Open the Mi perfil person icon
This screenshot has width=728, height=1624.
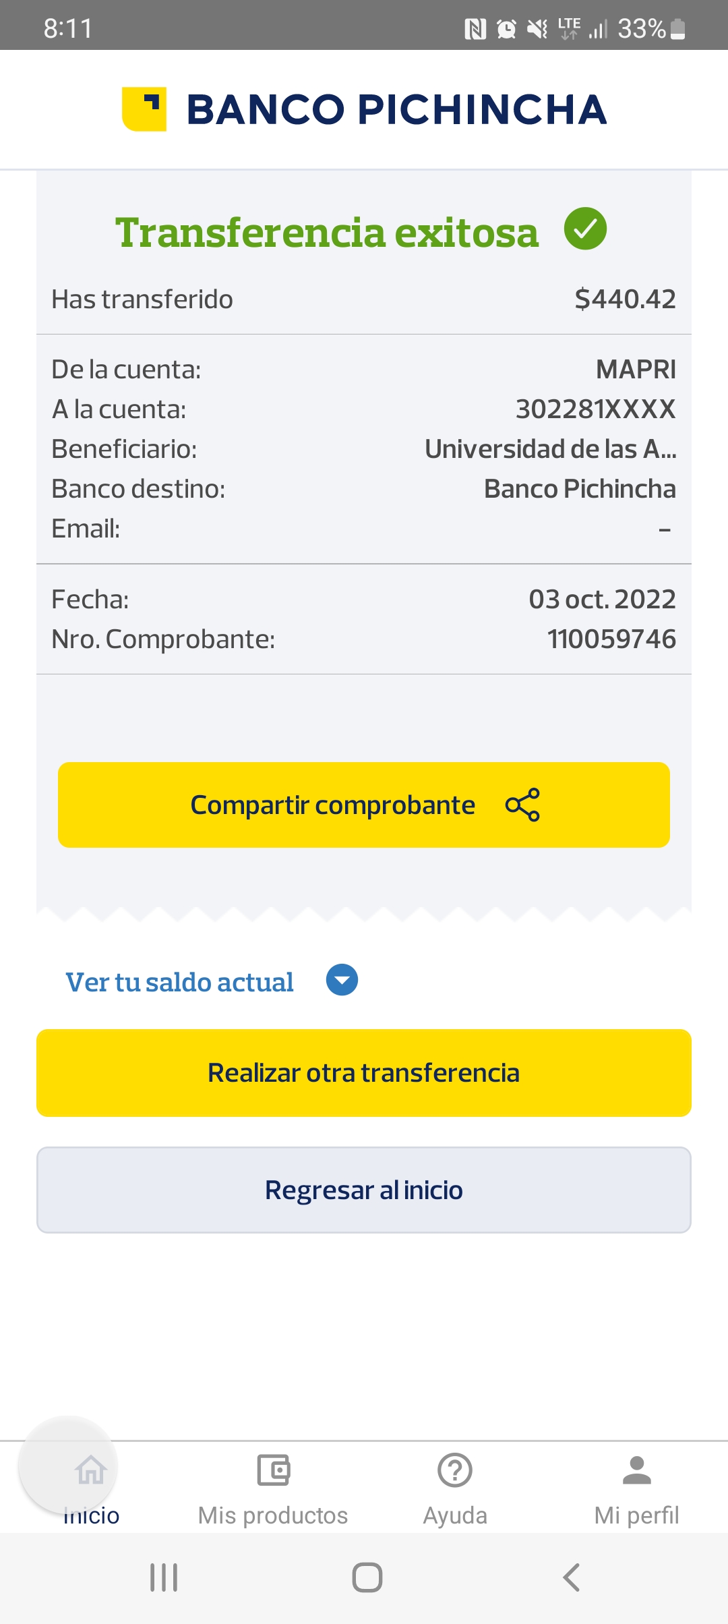point(637,1470)
